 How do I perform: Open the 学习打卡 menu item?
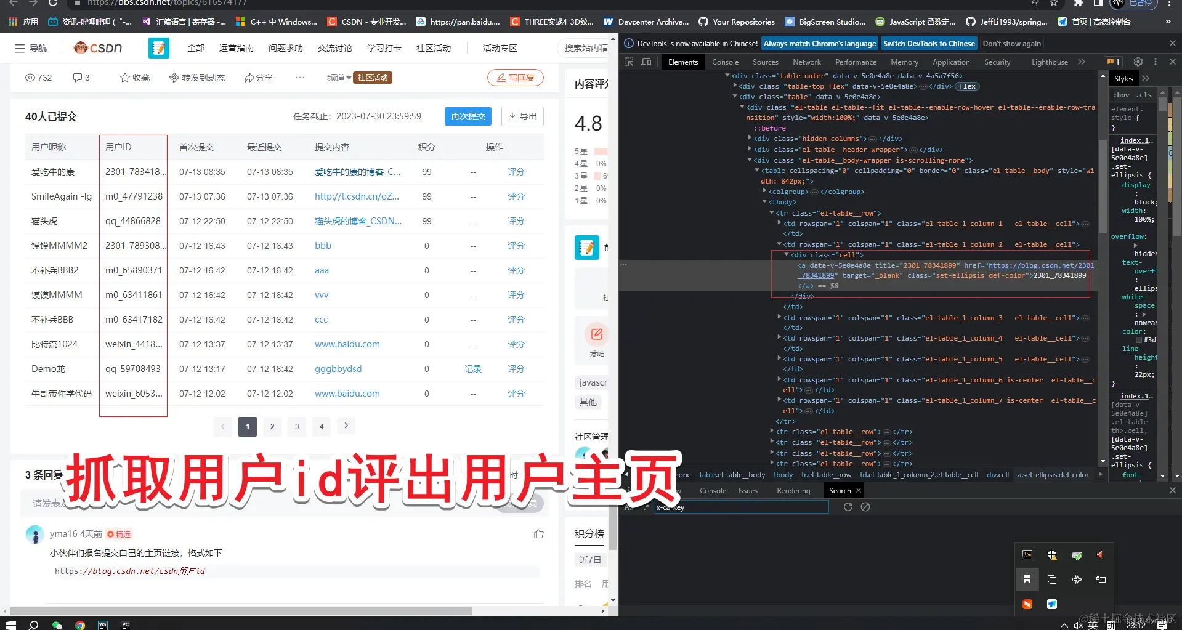pyautogui.click(x=384, y=48)
